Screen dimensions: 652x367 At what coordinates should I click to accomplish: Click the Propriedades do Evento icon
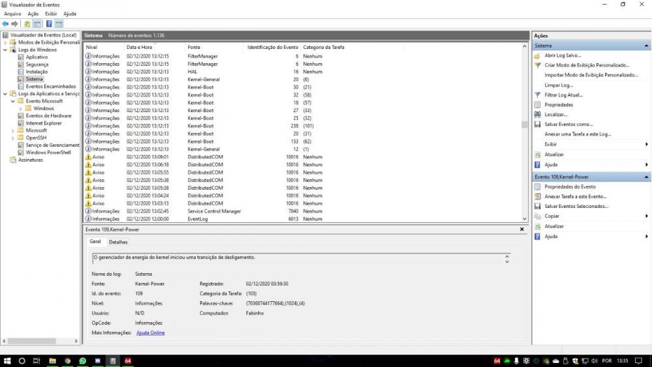coord(537,187)
